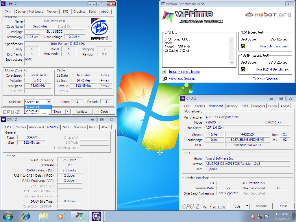Expand the Tools arrow in the processor window
Viewport: 296px width, 222px height.
(x=68, y=112)
